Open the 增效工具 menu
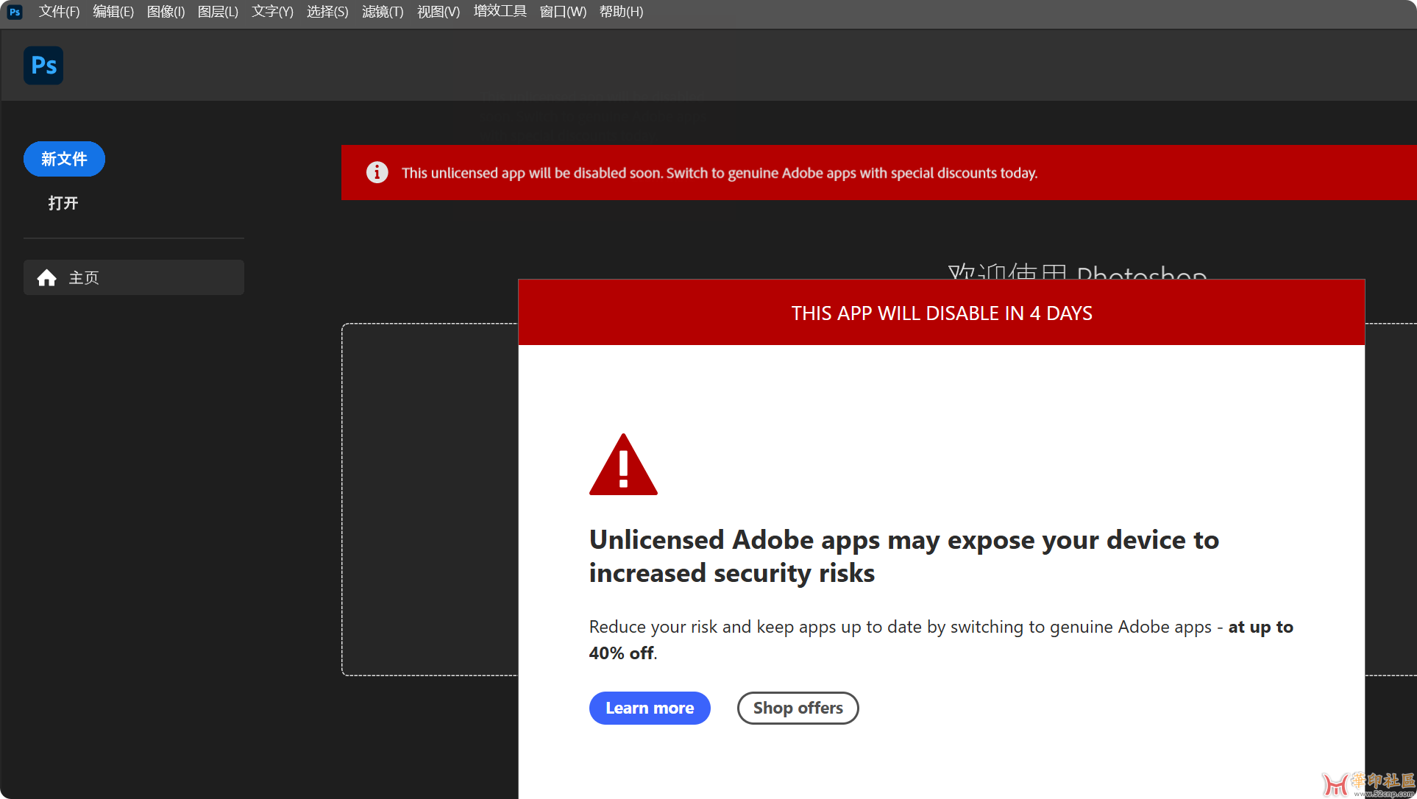This screenshot has height=799, width=1417. coord(500,12)
